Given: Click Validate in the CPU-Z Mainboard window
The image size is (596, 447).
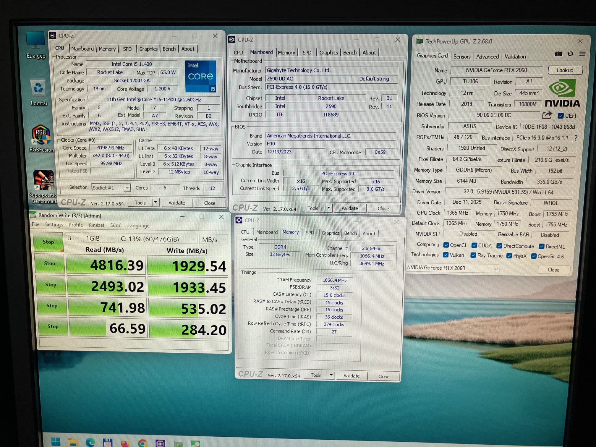Looking at the screenshot, I should point(349,208).
